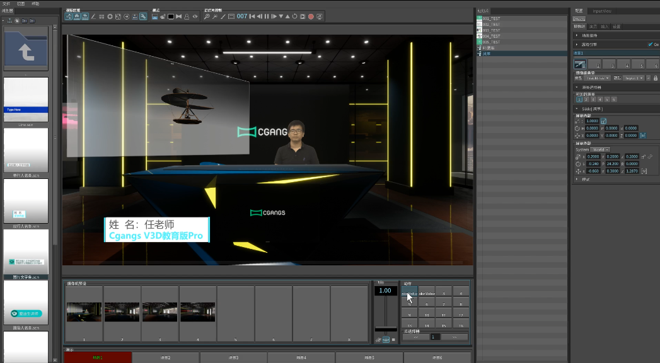Open the Input 1 source dropdown
This screenshot has height=363, width=660.
[x=632, y=78]
